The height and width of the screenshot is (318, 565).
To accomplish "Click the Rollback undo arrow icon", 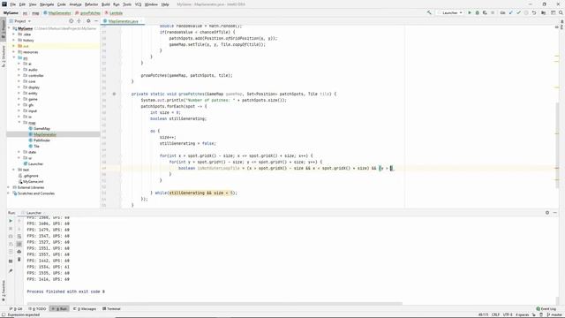I will [534, 13].
